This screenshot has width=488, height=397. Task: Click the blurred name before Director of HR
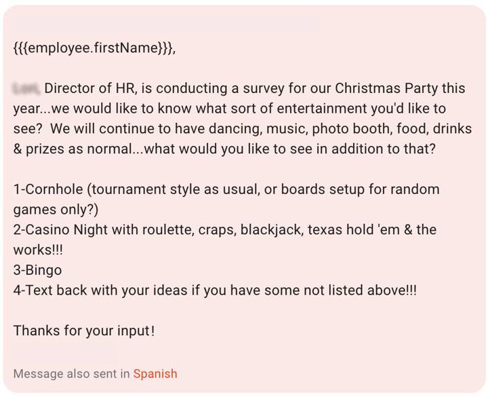(x=26, y=88)
